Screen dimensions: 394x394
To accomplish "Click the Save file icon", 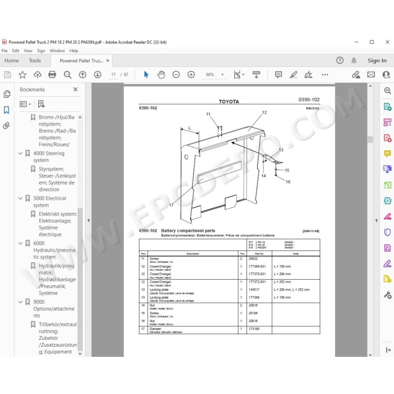I will 7,75.
